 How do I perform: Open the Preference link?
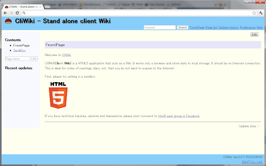point(248,27)
